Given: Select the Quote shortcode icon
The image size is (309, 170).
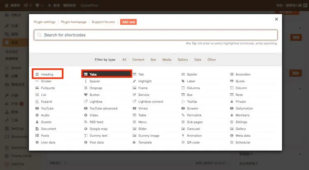Looking at the screenshot, I should (x=232, y=81).
